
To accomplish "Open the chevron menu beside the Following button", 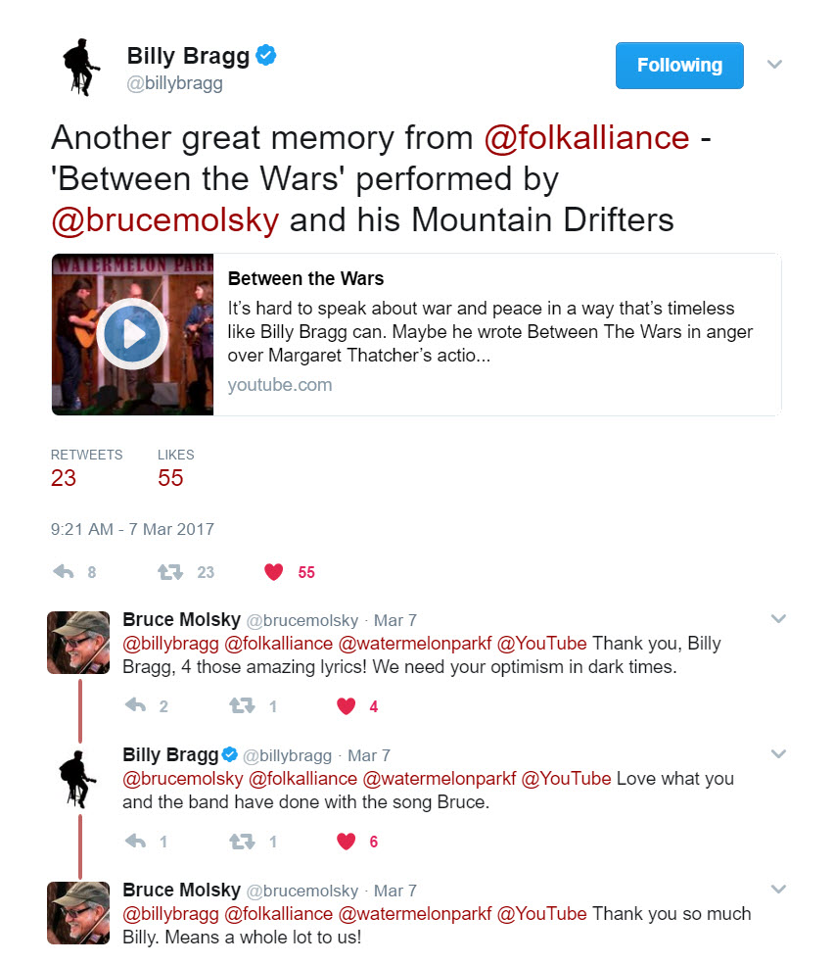I will point(775,65).
